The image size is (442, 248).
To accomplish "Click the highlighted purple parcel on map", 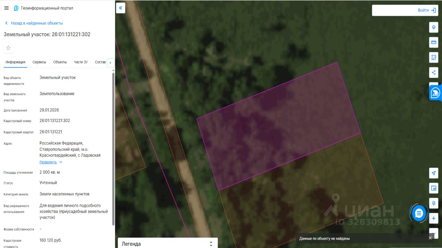I will tap(278, 126).
